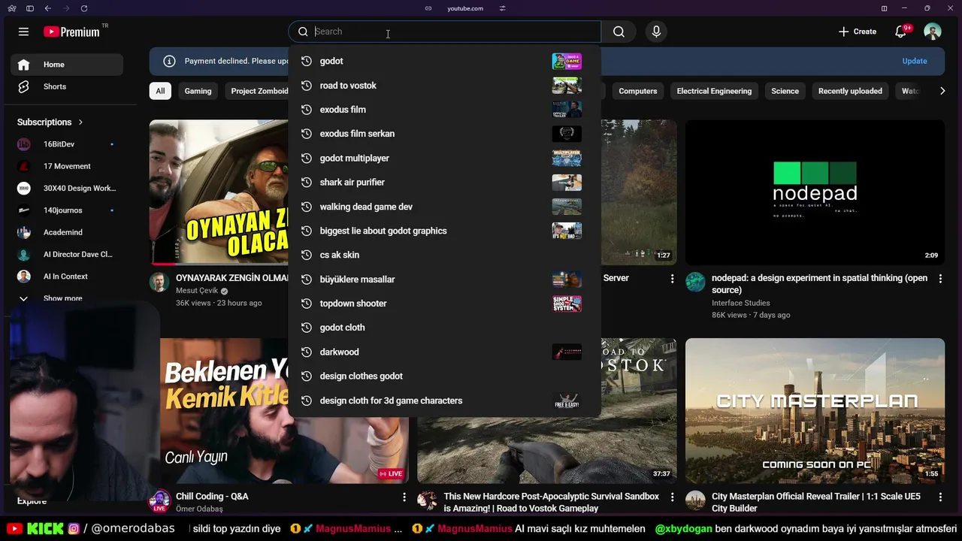
Task: Choose the 'road to vostok' suggestion
Action: tap(444, 86)
